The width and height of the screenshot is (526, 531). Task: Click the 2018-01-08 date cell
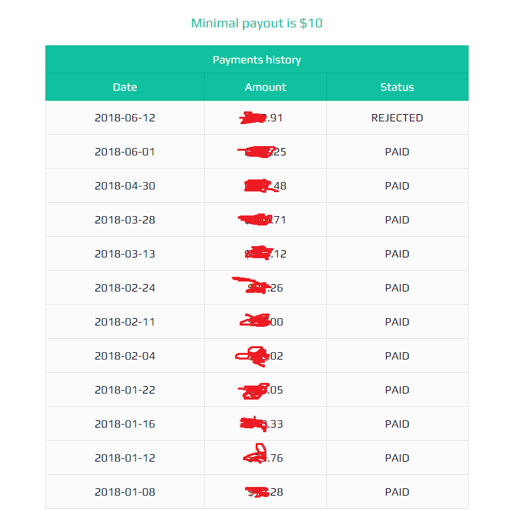tap(125, 492)
